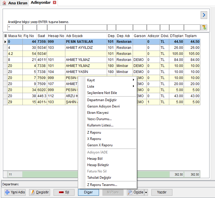Sort by Adı Soyadı column header

pos(86,36)
